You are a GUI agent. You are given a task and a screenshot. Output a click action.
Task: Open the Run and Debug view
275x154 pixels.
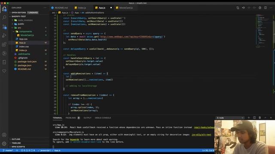click(4, 36)
